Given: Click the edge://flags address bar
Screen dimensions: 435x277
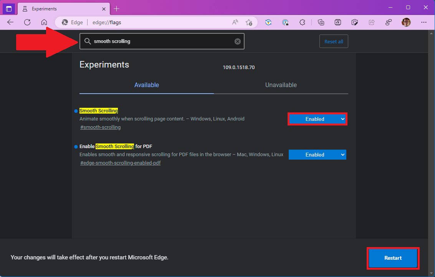Looking at the screenshot, I should [x=157, y=23].
